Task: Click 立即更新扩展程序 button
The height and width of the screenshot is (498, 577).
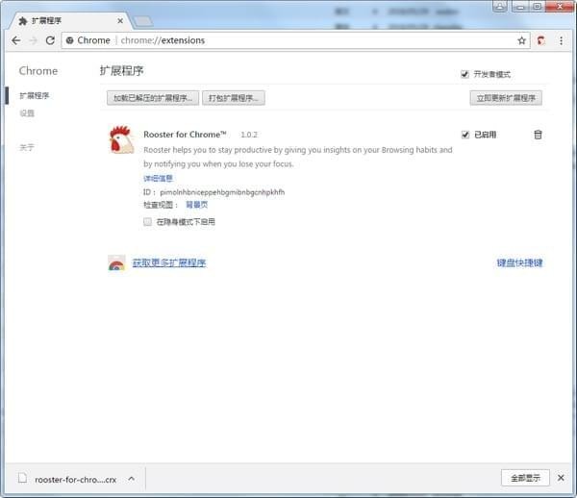Action: click(x=506, y=98)
